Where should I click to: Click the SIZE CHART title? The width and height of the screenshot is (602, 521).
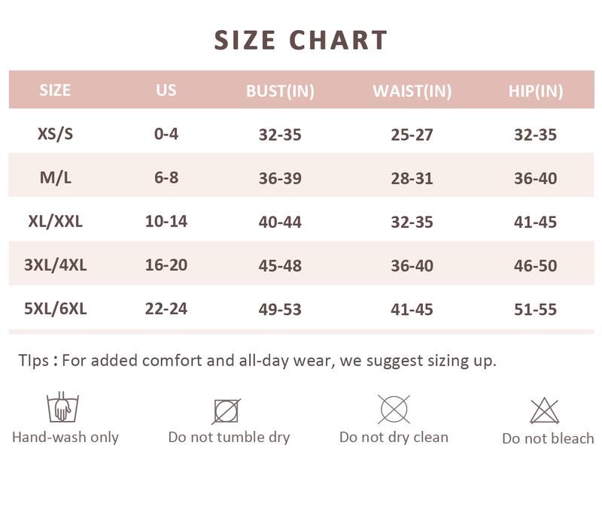(301, 39)
